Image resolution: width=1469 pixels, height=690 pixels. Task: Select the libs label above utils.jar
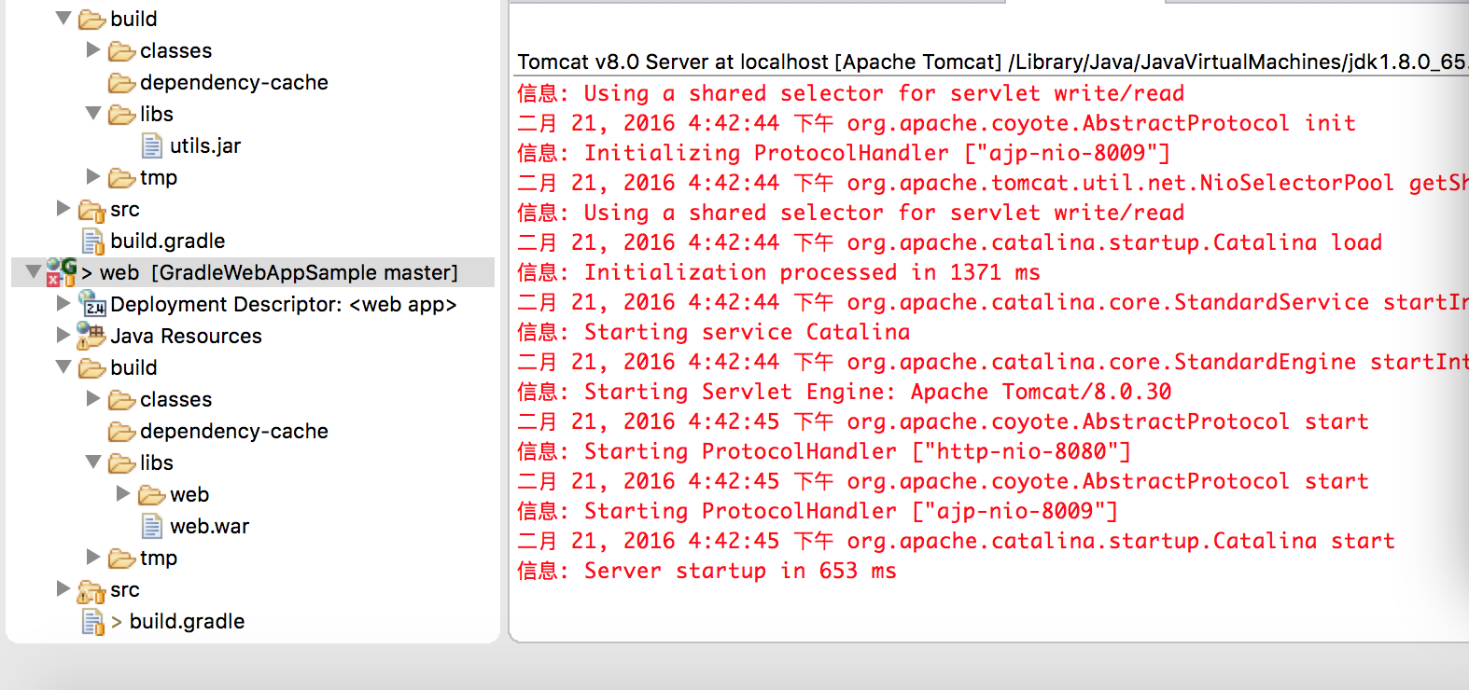click(157, 114)
